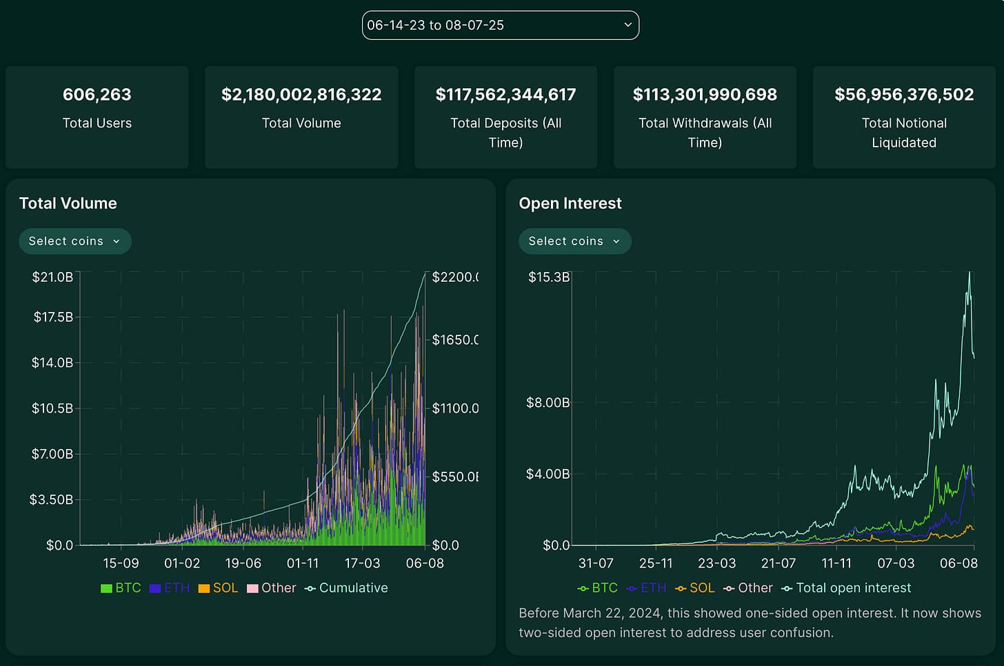Toggle SOL series in Total Volume legend

(x=218, y=588)
